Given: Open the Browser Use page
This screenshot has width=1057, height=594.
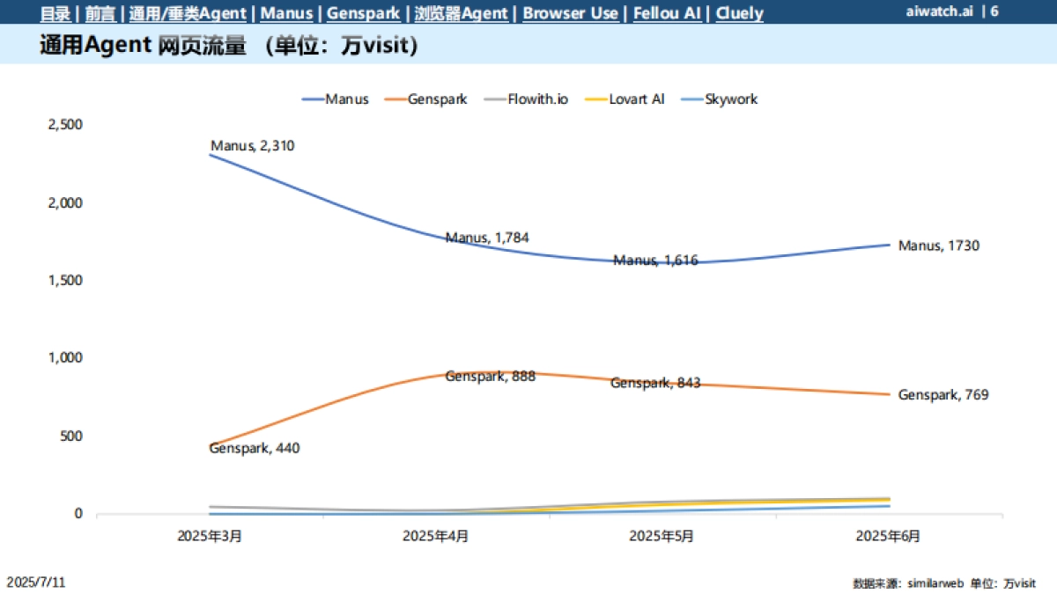Looking at the screenshot, I should click(x=571, y=13).
